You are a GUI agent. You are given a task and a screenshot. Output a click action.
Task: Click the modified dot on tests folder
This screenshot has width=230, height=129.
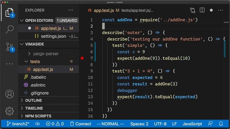[71, 61]
